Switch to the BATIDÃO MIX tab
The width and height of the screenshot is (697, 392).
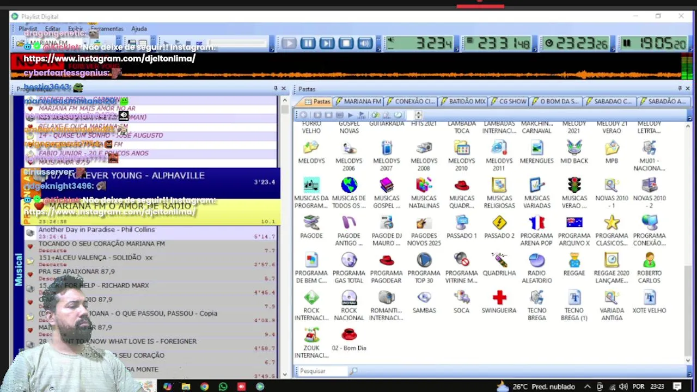click(x=463, y=101)
